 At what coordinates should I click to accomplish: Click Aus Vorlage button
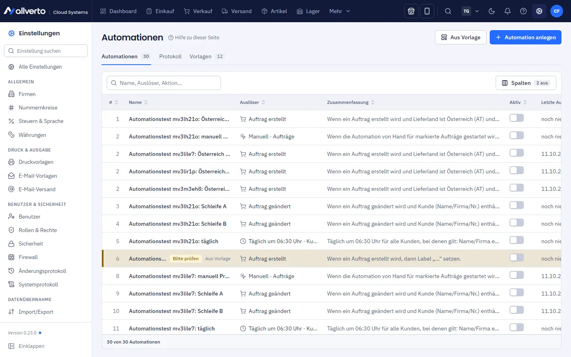[461, 37]
